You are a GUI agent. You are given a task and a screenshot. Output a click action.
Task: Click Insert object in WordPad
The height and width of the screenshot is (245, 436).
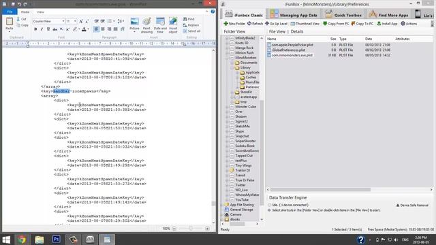pos(173,25)
